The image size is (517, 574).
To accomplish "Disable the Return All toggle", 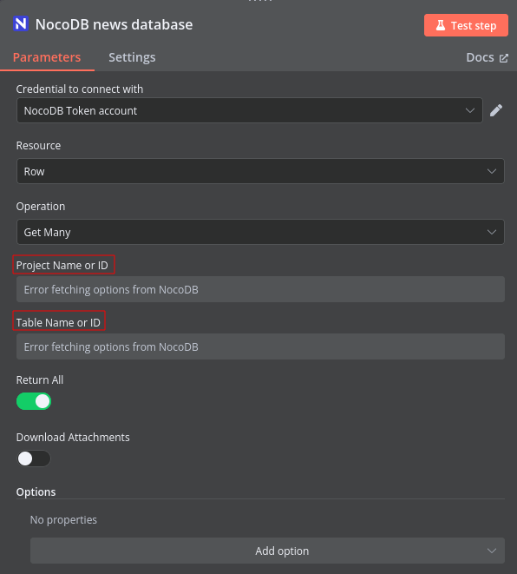I will [34, 401].
